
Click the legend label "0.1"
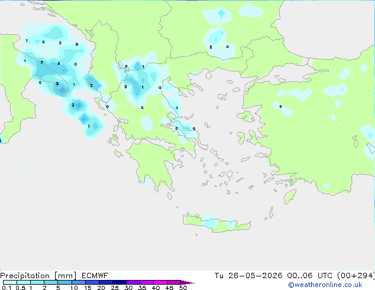click(7, 288)
